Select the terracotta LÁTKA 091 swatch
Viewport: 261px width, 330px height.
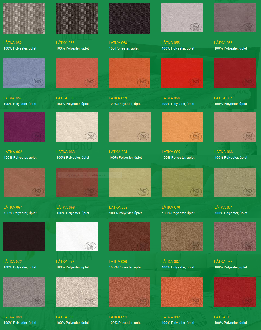click(130, 292)
